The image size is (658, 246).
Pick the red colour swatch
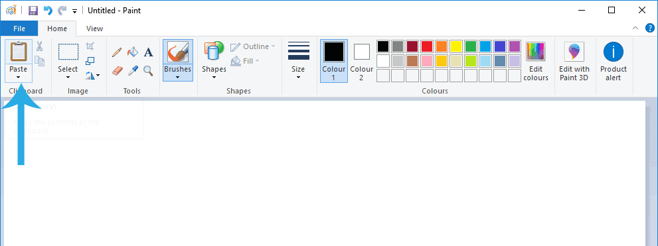pos(427,46)
